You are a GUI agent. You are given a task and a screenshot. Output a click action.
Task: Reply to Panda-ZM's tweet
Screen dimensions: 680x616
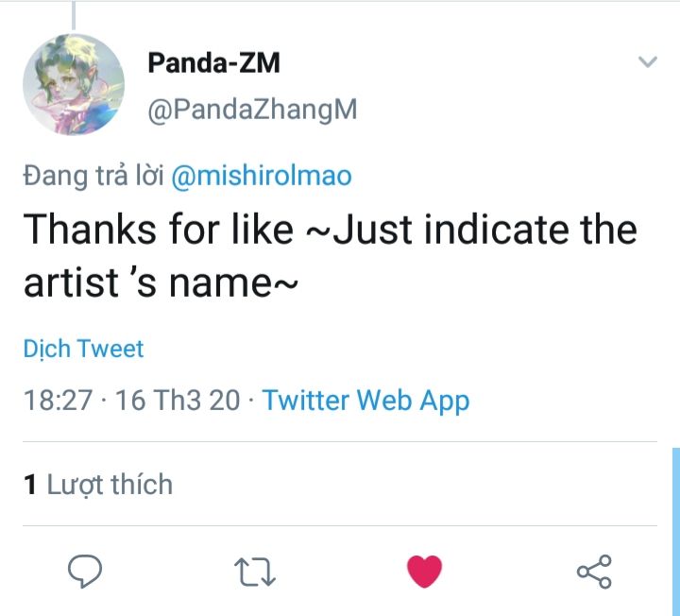tap(85, 571)
